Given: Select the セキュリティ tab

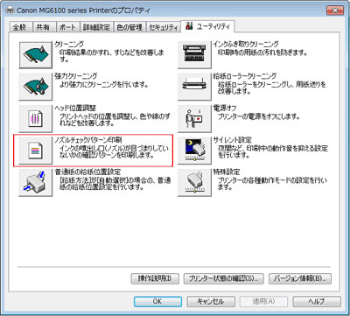Looking at the screenshot, I should pos(164,27).
